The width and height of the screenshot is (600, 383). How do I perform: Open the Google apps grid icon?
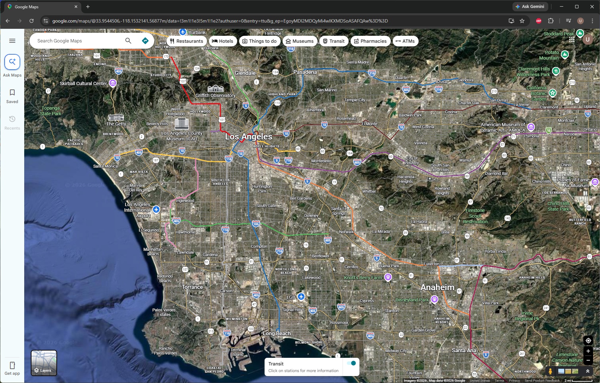tap(572, 40)
